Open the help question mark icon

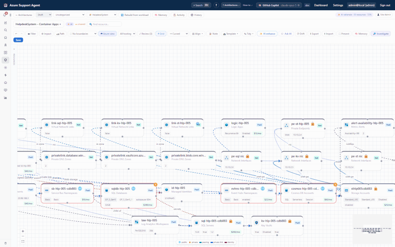pyautogui.click(x=216, y=5)
